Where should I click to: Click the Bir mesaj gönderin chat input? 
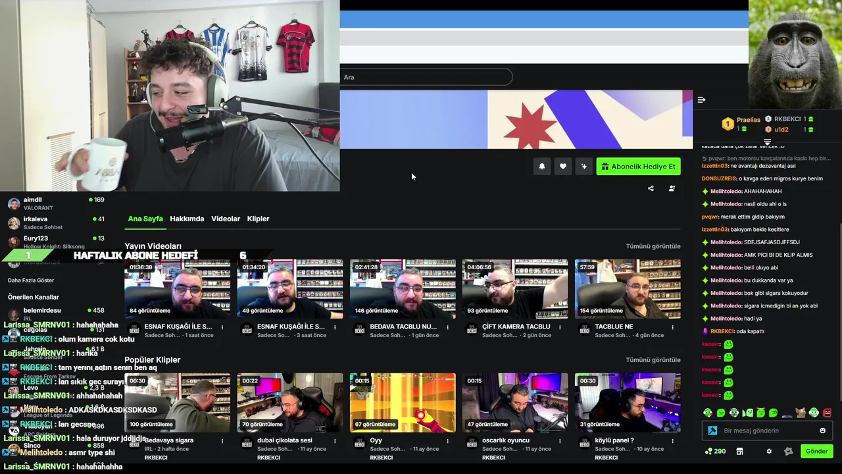(767, 431)
